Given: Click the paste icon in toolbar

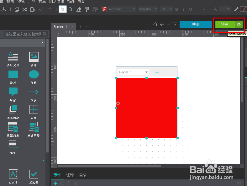Looking at the screenshot, I should coord(33,9).
